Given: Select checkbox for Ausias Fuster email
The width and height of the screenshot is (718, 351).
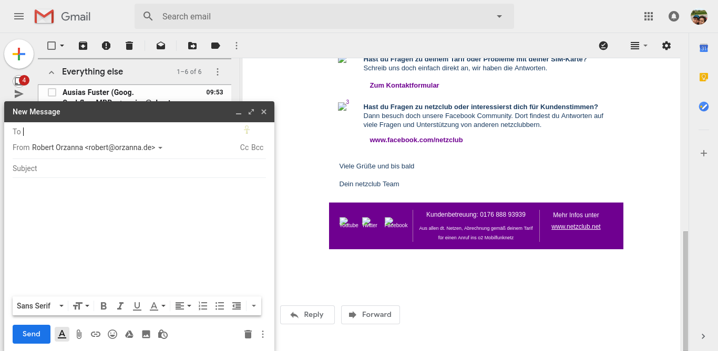Looking at the screenshot, I should click(52, 92).
